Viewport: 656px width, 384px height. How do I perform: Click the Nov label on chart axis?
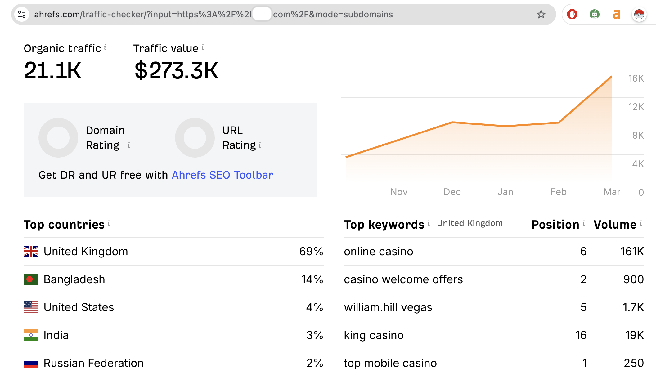coord(399,192)
